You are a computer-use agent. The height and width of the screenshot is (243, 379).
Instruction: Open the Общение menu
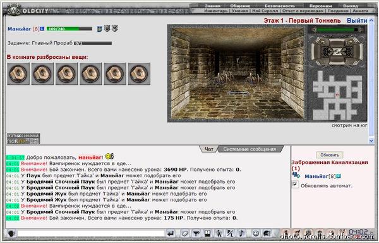pos(240,6)
